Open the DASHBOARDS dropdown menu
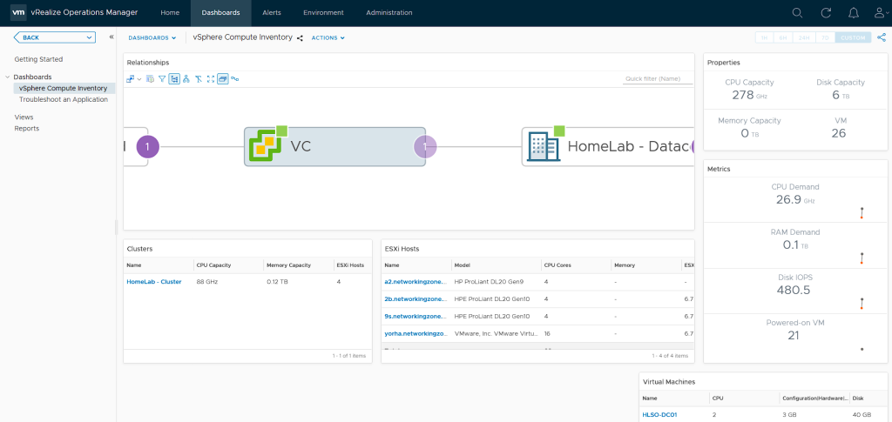The image size is (892, 422). (152, 38)
